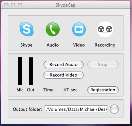The height and width of the screenshot is (126, 132).
Task: Click the "Out" label under meter
Action: (31, 90)
